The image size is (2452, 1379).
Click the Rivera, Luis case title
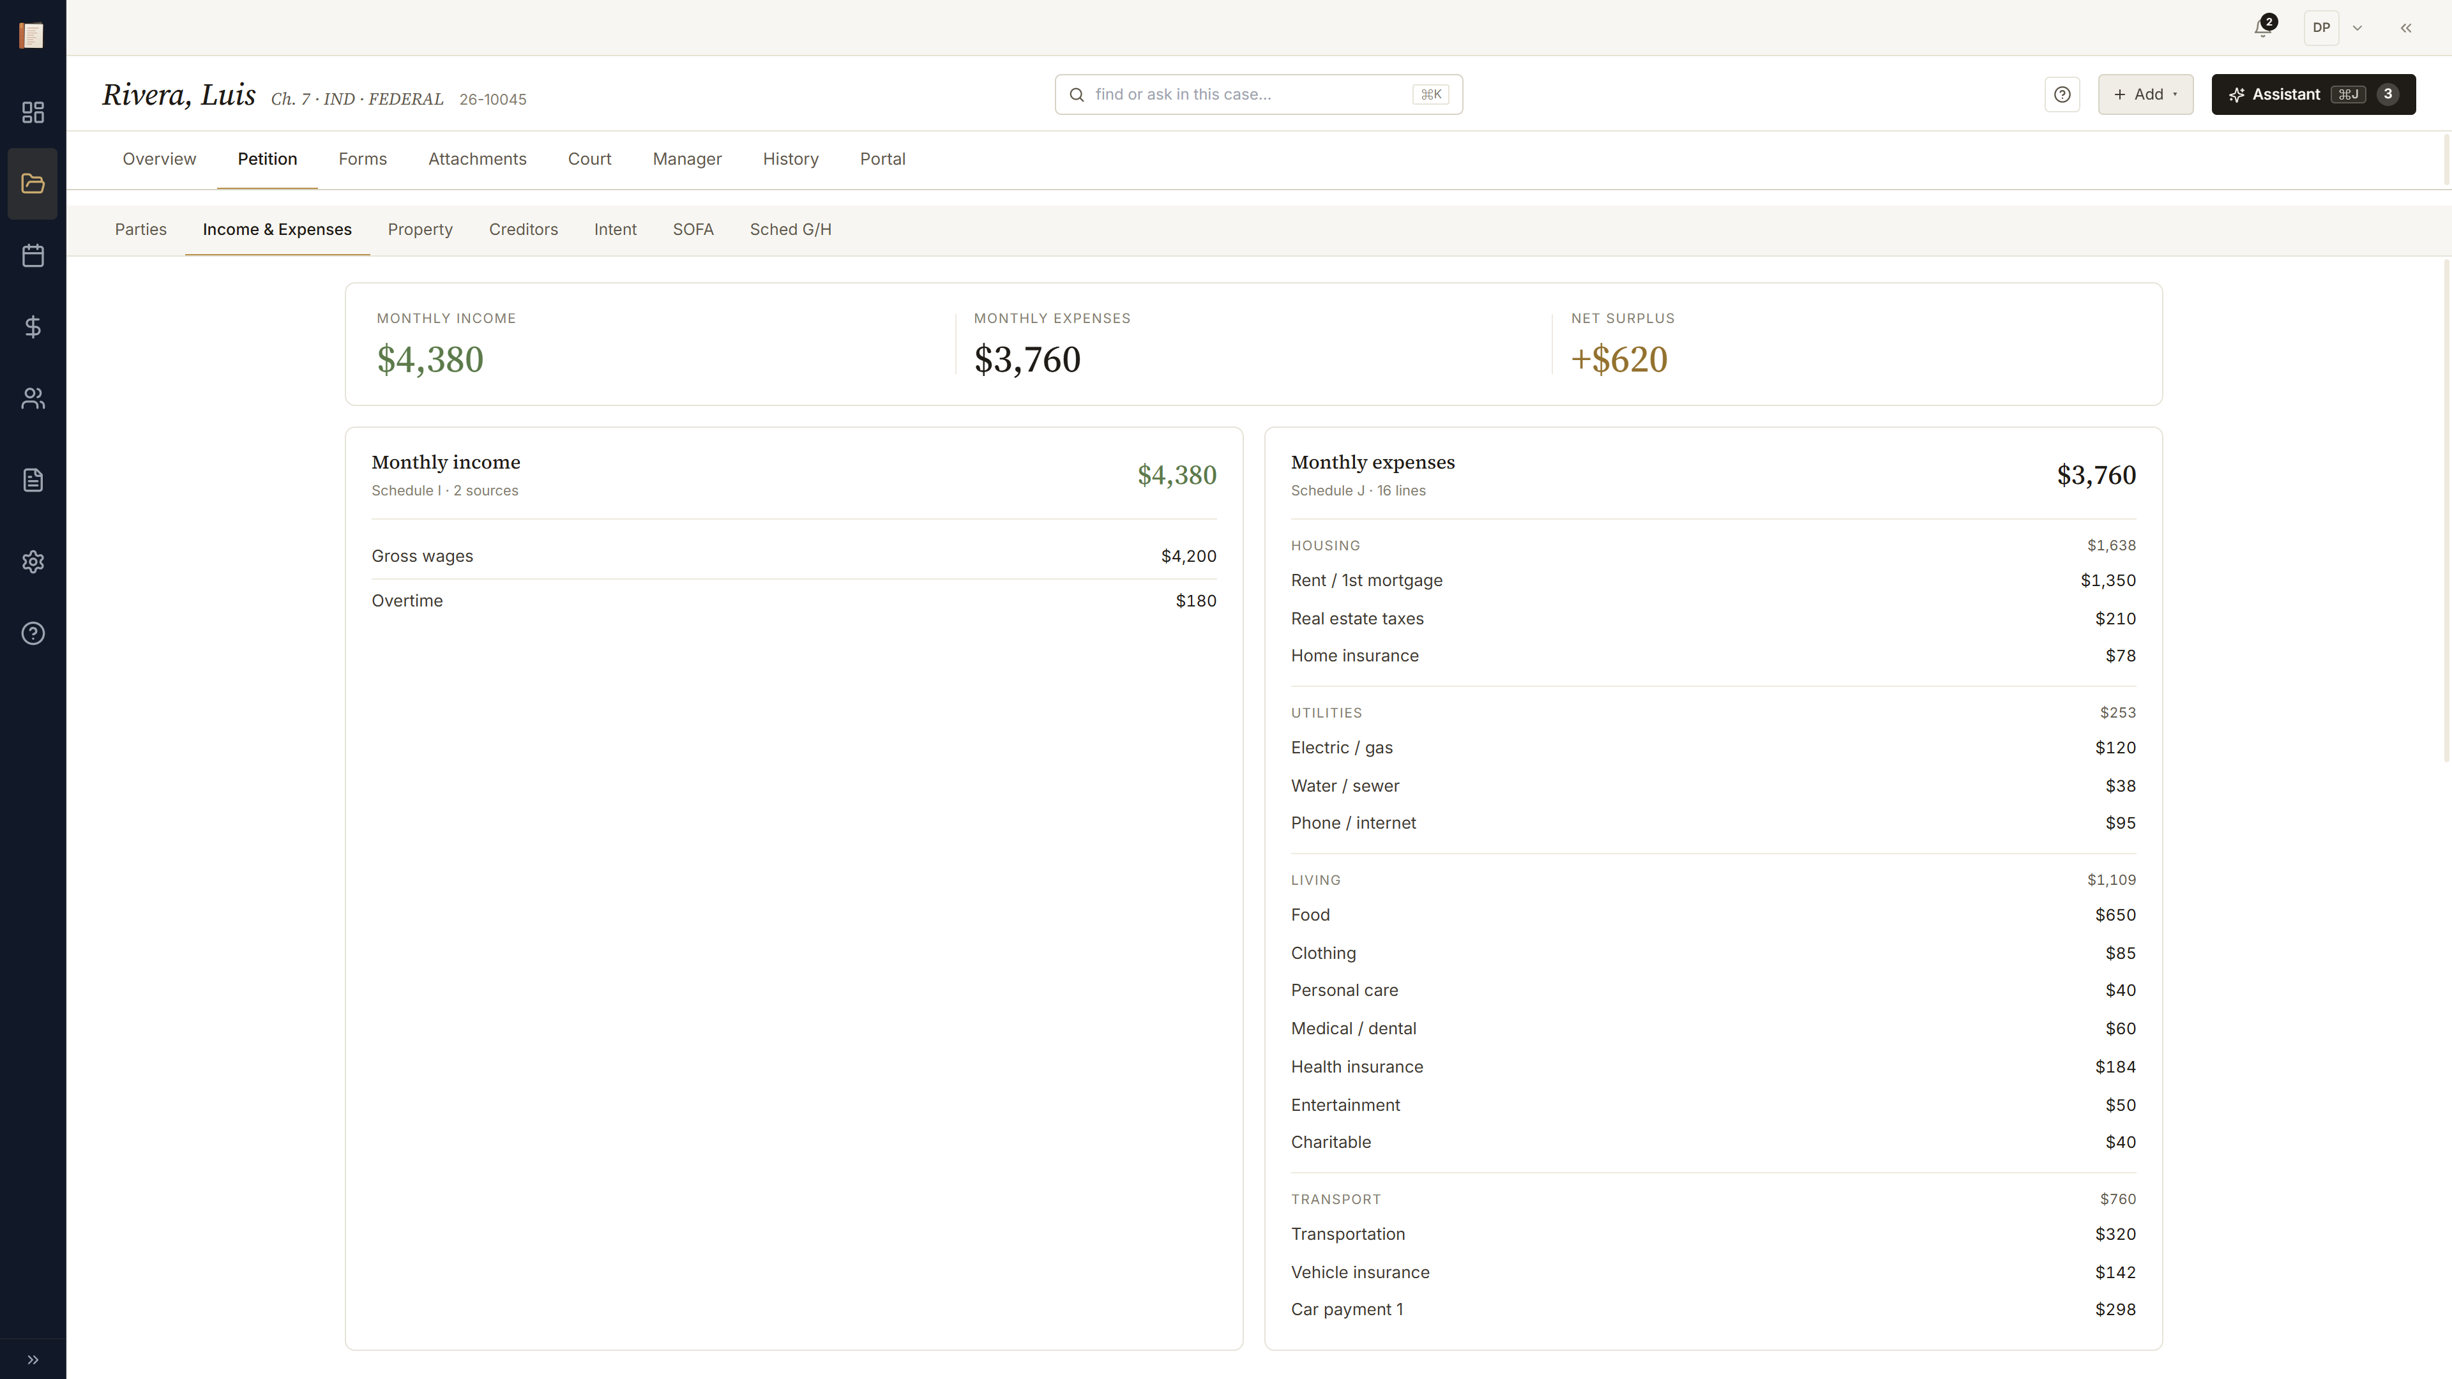pos(179,94)
